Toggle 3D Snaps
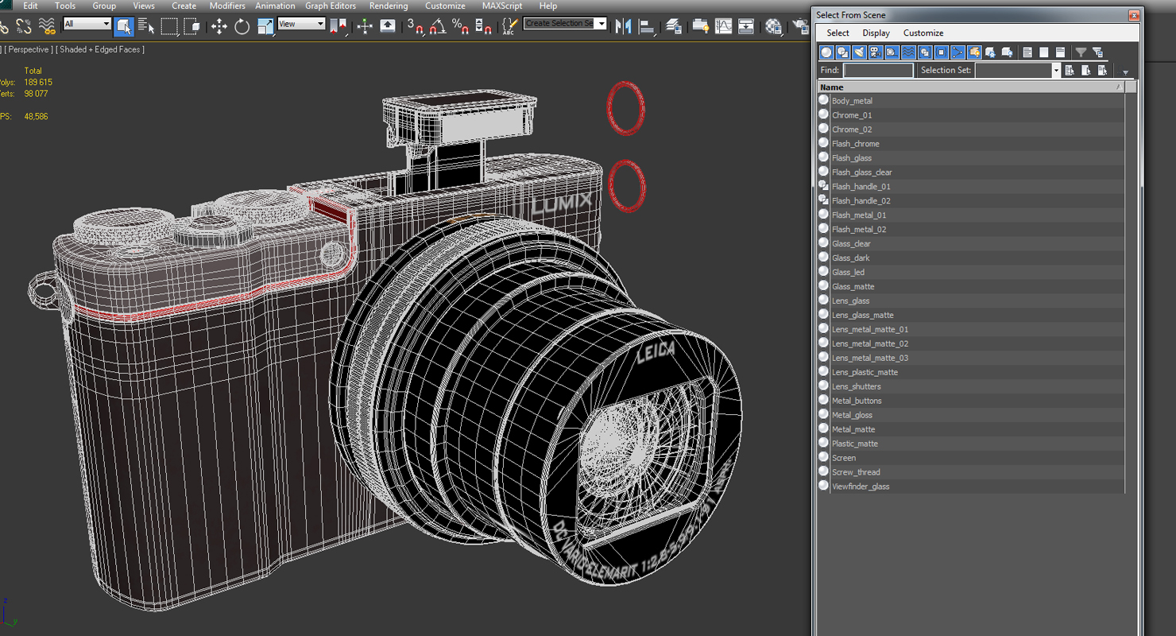This screenshot has height=636, width=1176. click(x=415, y=26)
